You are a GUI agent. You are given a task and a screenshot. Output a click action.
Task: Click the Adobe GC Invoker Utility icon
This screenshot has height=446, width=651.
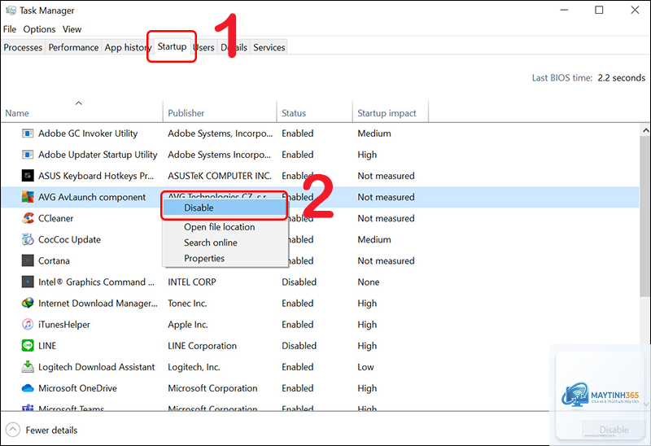pos(28,133)
